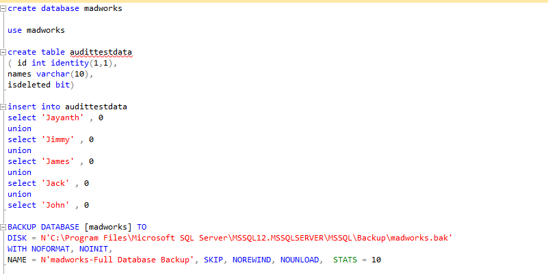Collapse the insert into audittestdata block
The height and width of the screenshot is (274, 548).
pos(3,107)
